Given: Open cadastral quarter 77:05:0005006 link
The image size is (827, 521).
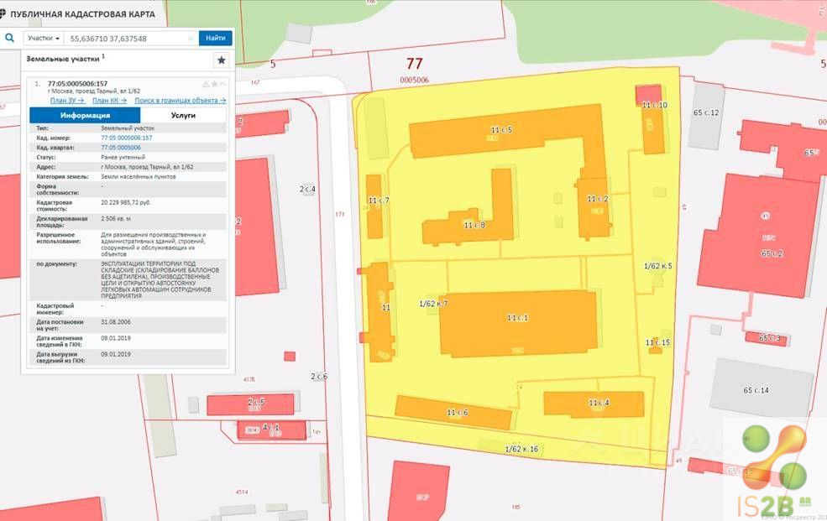Looking at the screenshot, I should (x=121, y=147).
